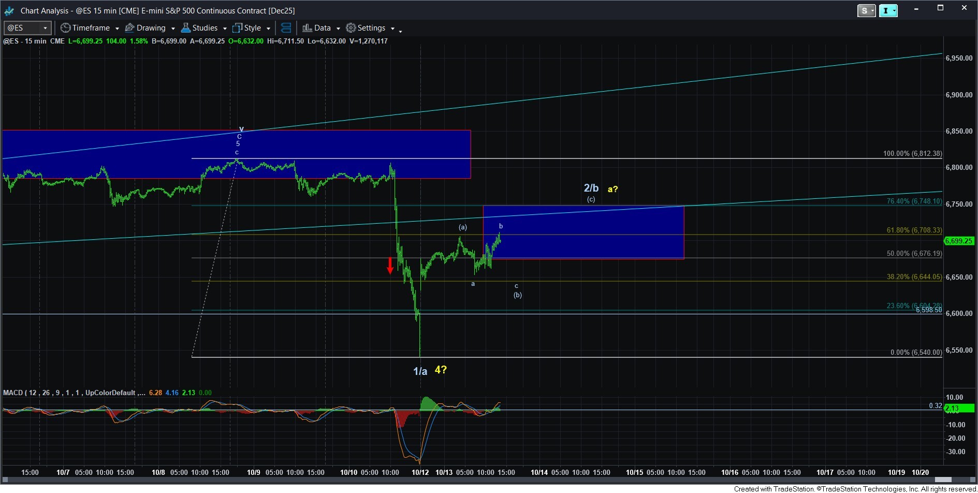This screenshot has height=493, width=978.
Task: Click the Style toolbar button label
Action: point(252,28)
